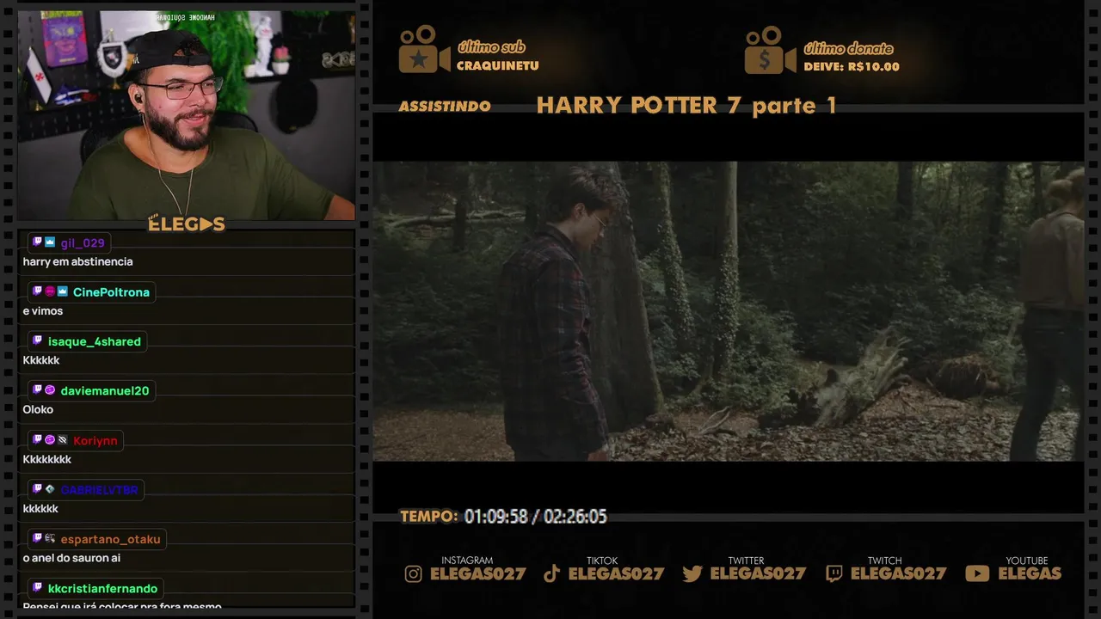The width and height of the screenshot is (1101, 619).
Task: Click the Instagram logo icon
Action: point(414,573)
